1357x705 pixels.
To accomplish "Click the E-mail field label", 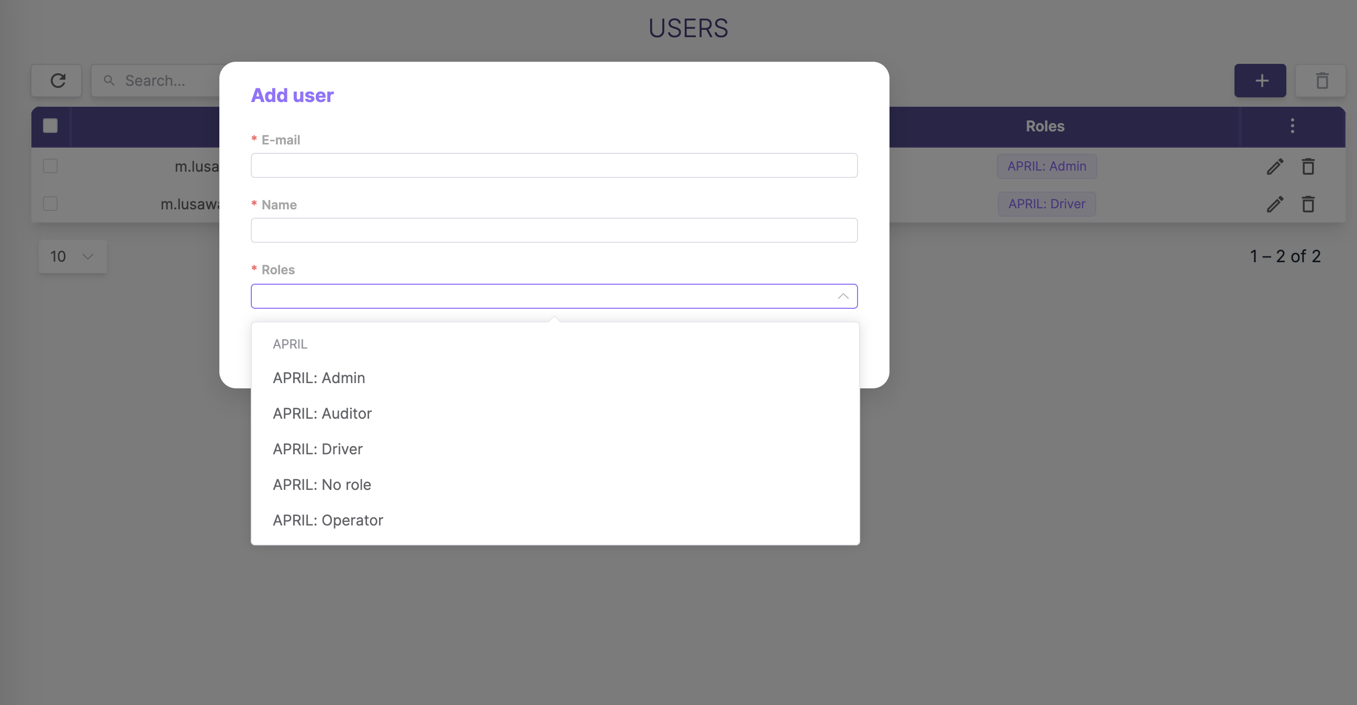I will click(281, 140).
